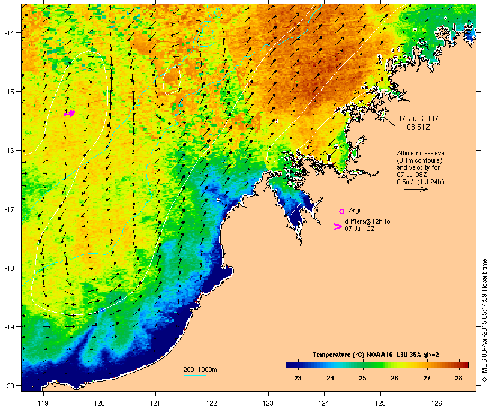Click the latitude axis label -18
The width and height of the screenshot is (492, 408).
point(9,268)
